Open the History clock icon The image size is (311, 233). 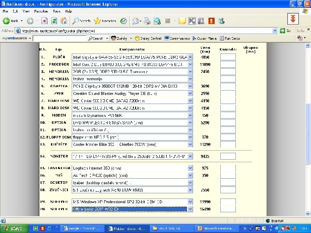point(124,21)
